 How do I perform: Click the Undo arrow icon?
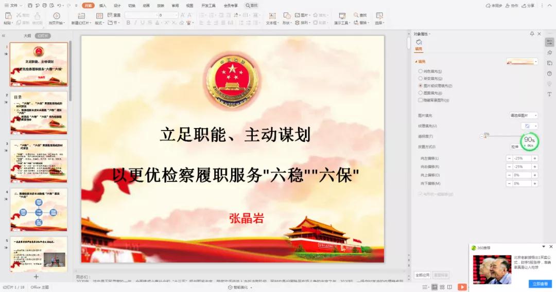pyautogui.click(x=59, y=6)
